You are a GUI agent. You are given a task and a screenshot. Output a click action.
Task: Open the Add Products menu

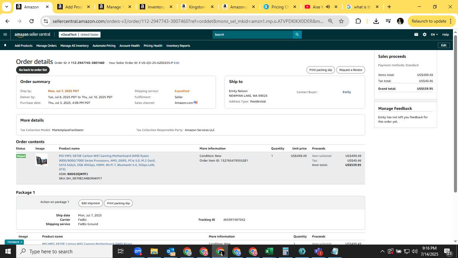click(x=23, y=45)
